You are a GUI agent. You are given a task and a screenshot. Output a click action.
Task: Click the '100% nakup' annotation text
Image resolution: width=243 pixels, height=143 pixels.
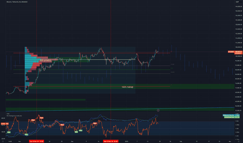pos(127,87)
